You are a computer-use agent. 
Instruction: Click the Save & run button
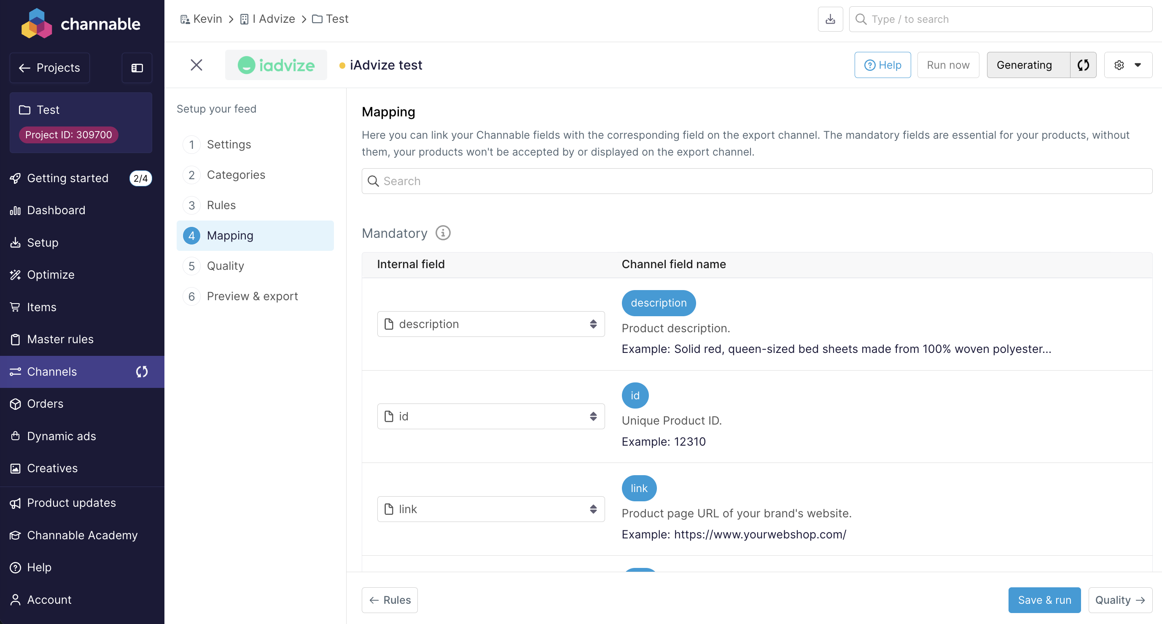[x=1044, y=600]
